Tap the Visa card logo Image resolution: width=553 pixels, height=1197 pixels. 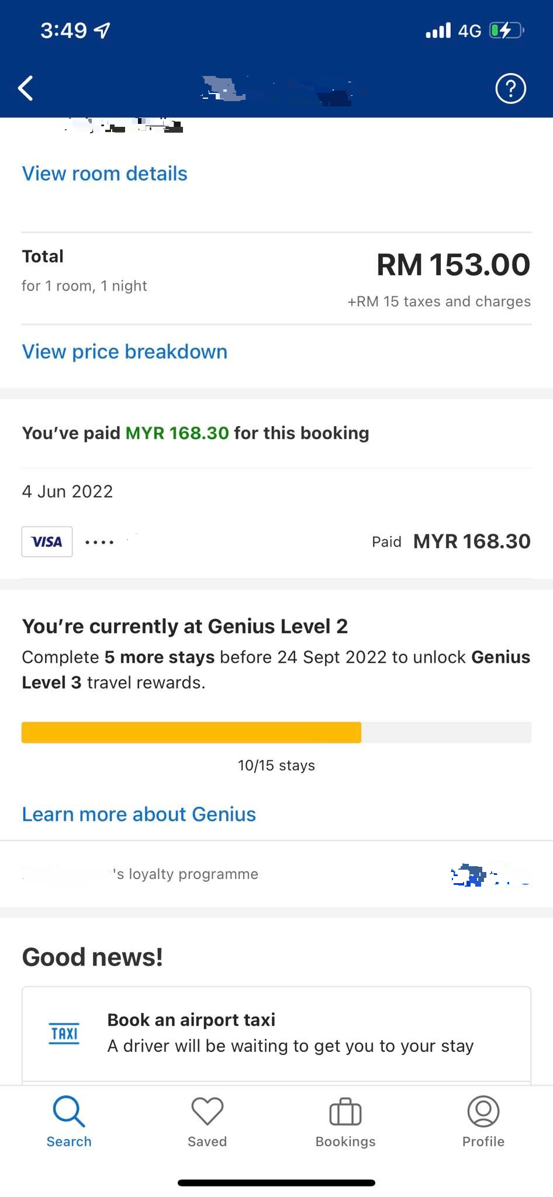coord(47,542)
